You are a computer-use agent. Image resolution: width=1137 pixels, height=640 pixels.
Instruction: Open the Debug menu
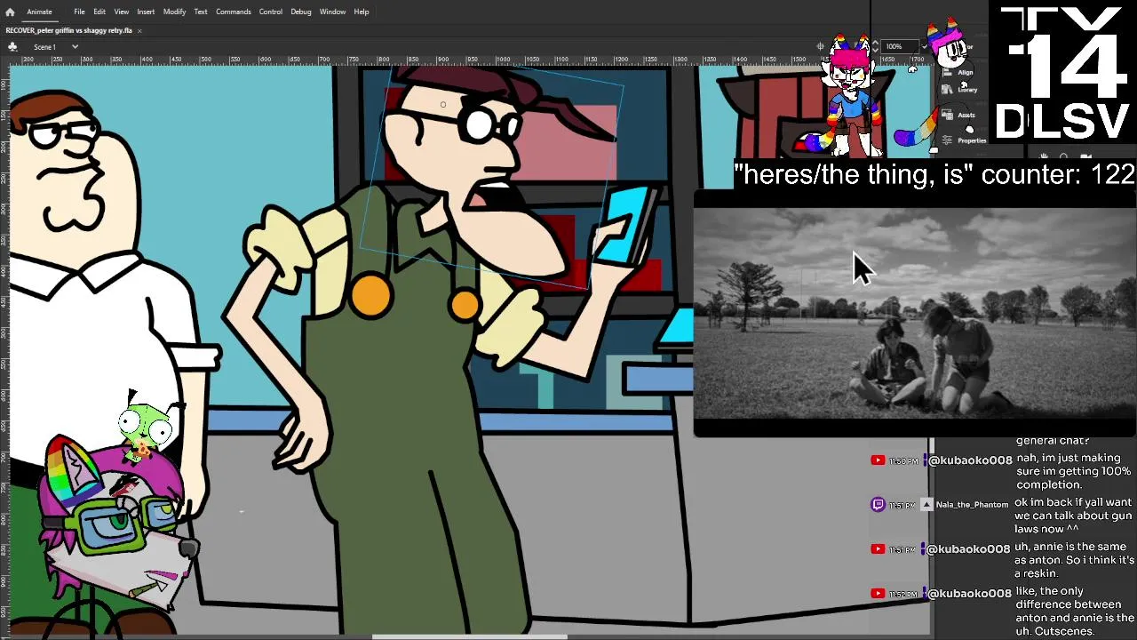tap(301, 12)
